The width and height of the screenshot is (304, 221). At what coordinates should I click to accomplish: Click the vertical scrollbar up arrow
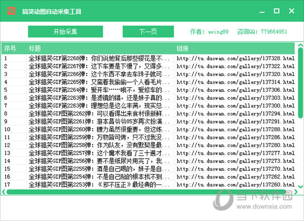coord(300,46)
